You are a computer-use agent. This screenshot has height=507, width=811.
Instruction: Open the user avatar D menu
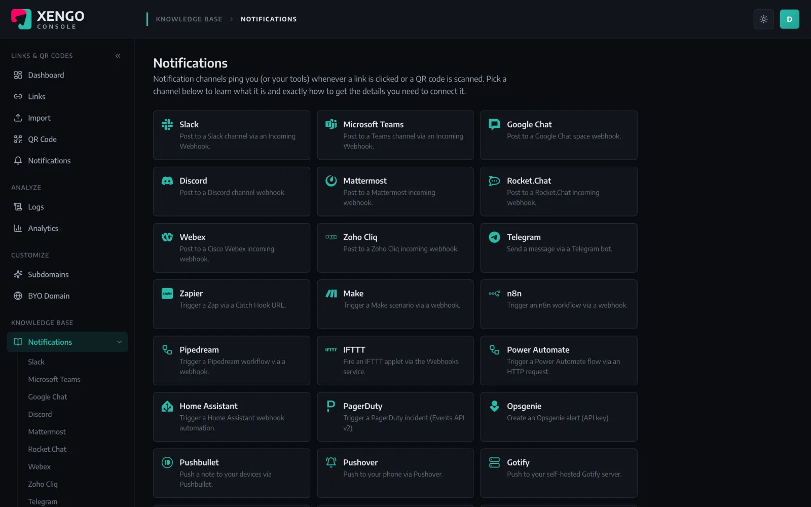click(789, 19)
